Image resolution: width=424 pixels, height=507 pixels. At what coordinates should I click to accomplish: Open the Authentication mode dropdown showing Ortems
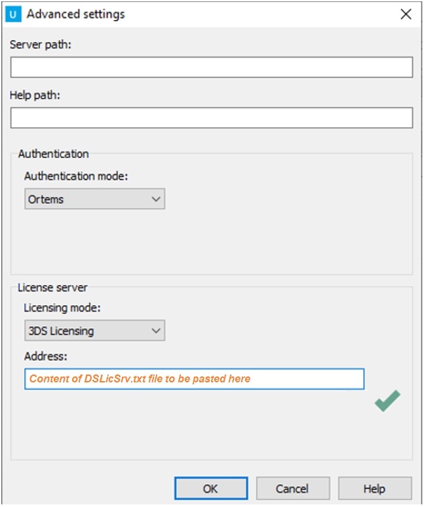point(94,199)
